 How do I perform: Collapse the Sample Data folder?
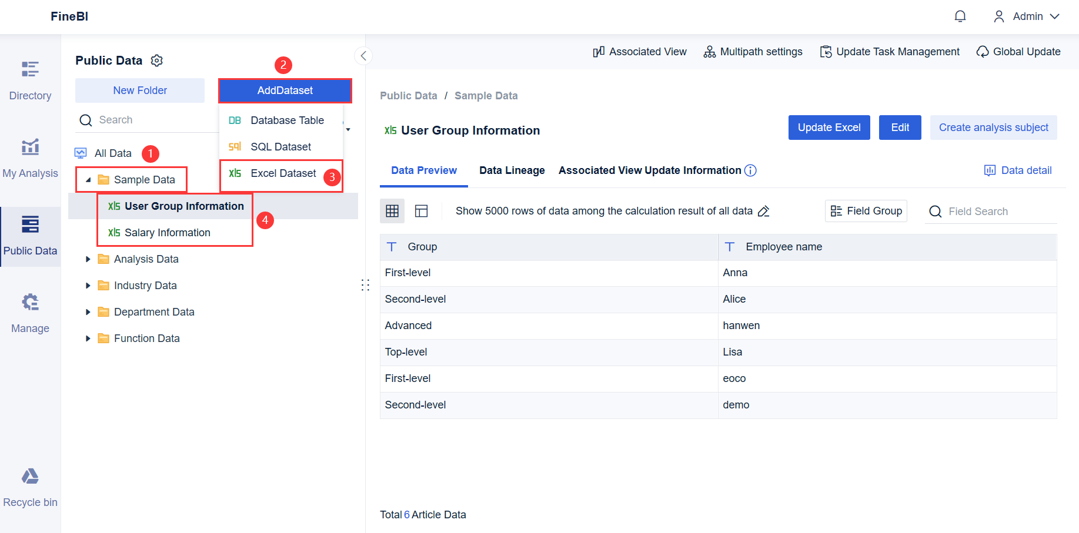(88, 179)
